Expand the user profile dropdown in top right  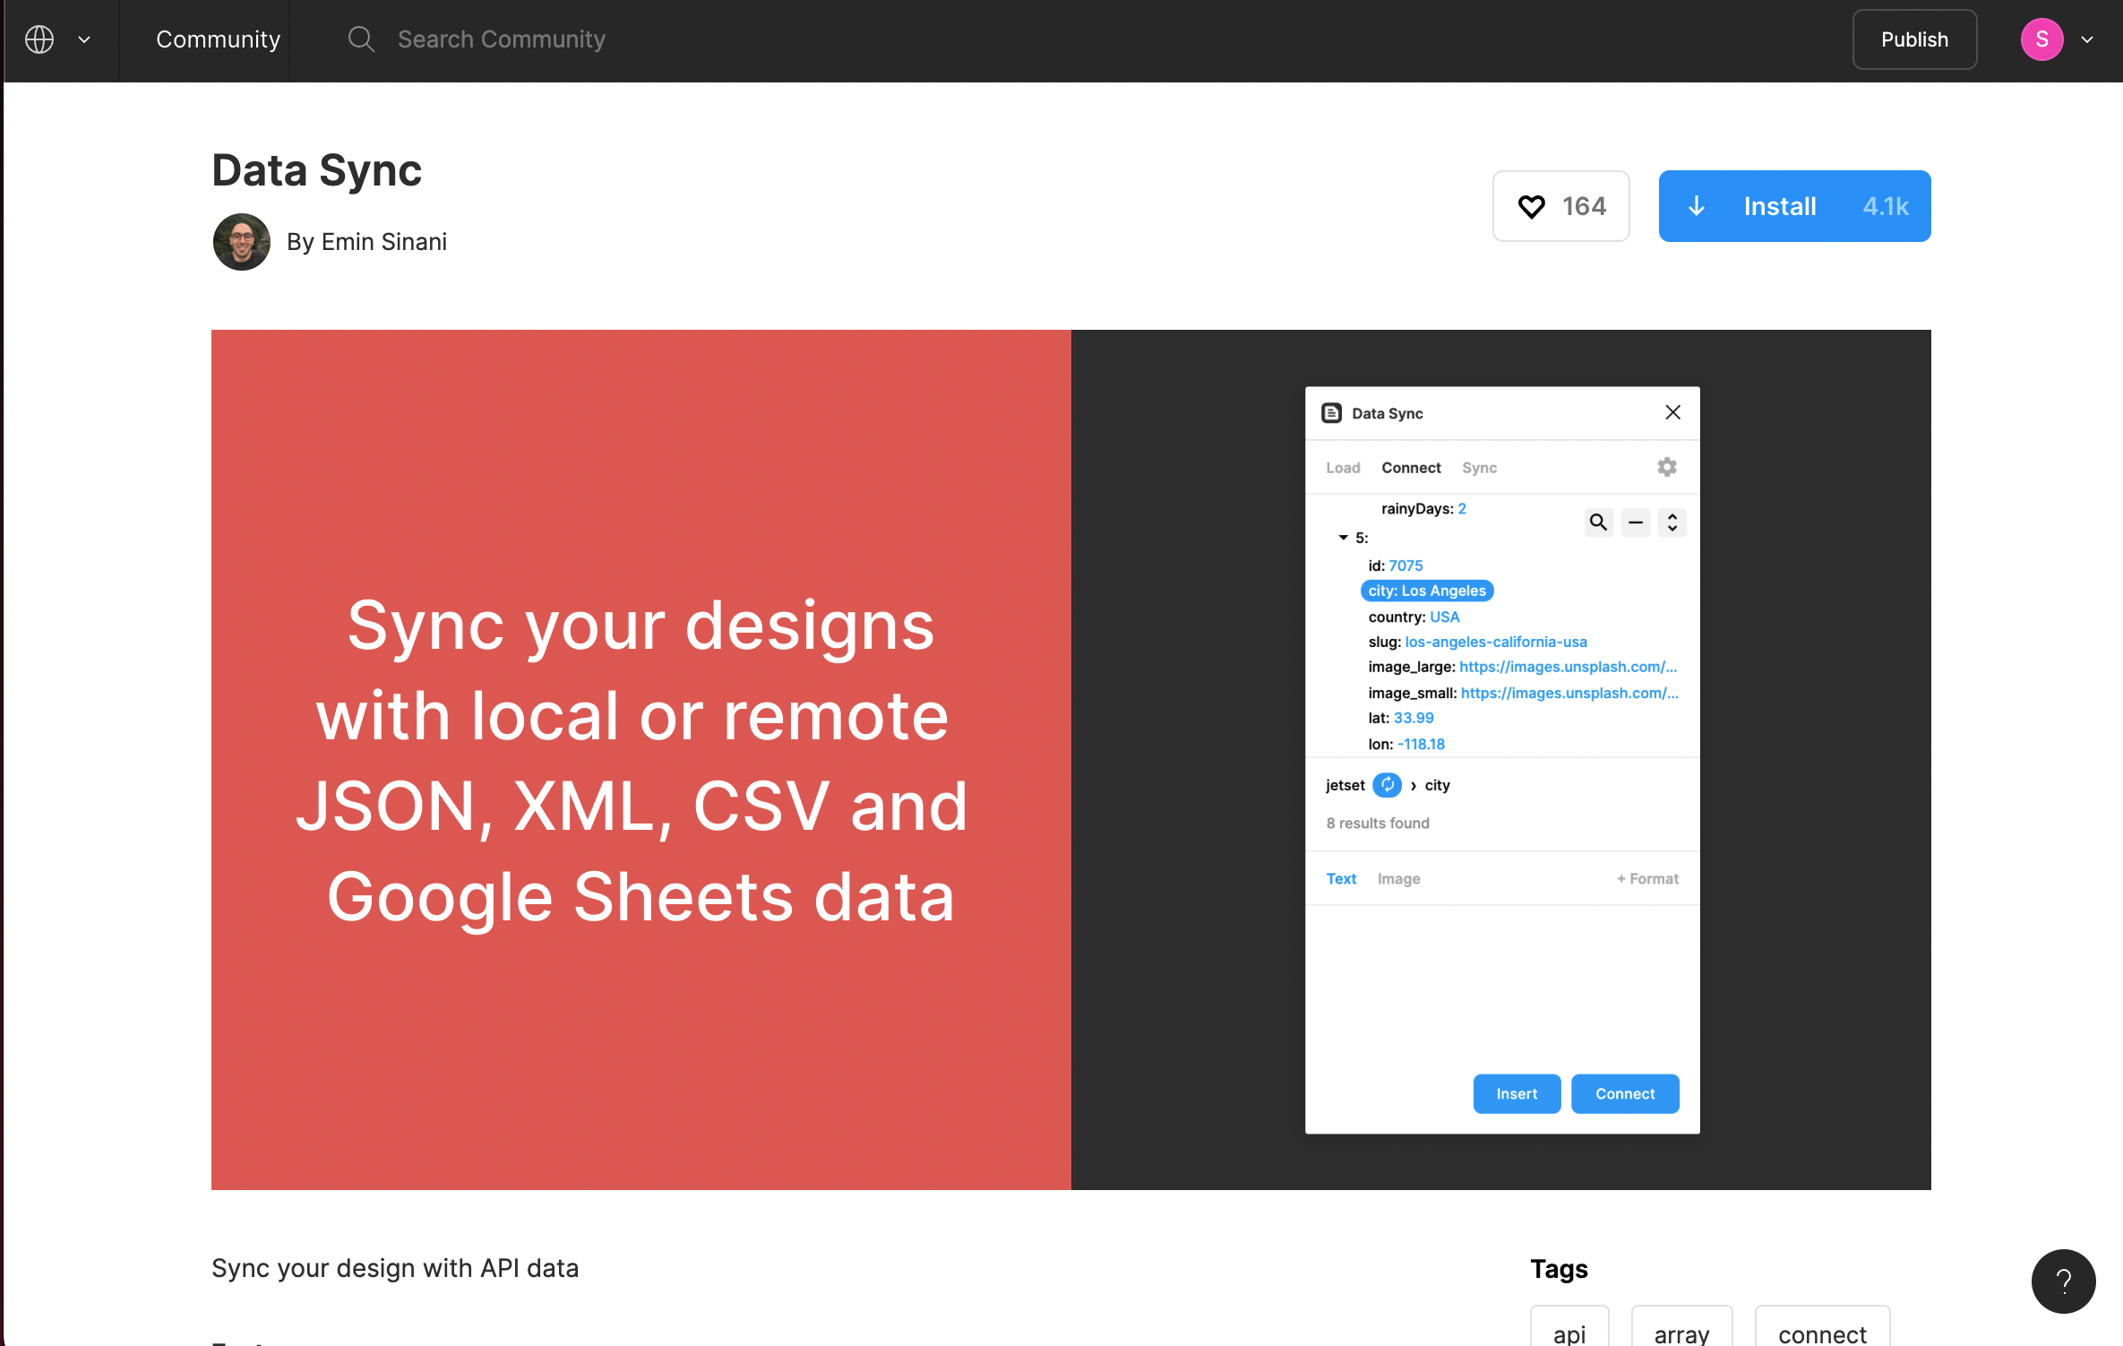click(x=2087, y=40)
